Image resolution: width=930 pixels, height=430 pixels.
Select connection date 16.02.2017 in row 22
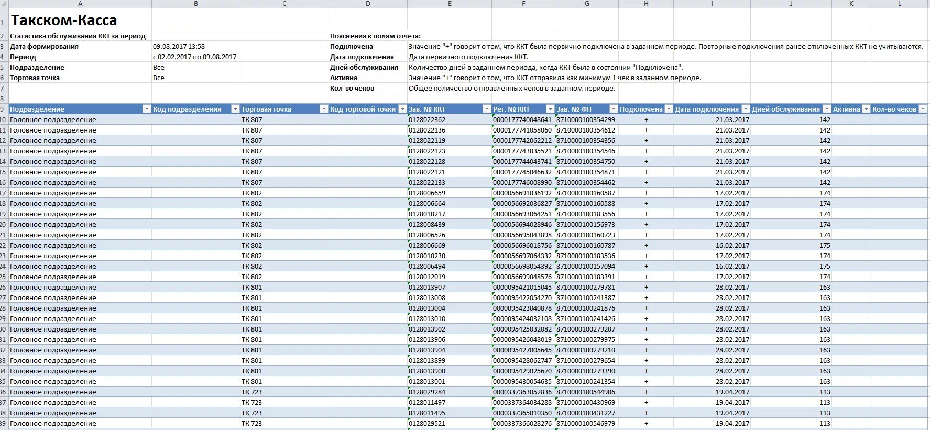click(712, 245)
